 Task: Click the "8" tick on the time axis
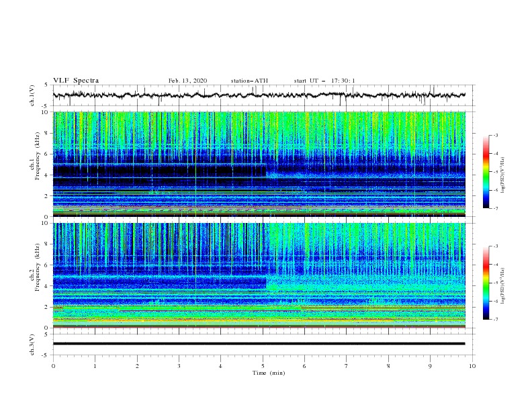click(388, 366)
